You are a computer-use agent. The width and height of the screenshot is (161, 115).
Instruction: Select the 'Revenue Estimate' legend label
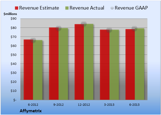(39, 8)
